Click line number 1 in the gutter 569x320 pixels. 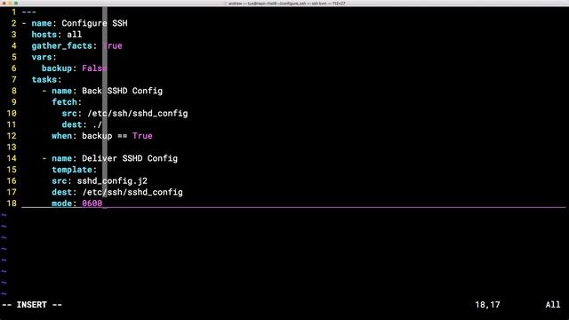[x=14, y=12]
